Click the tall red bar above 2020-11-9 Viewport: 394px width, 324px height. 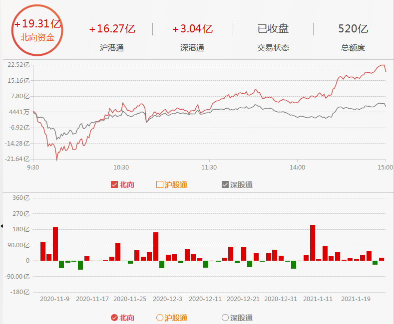[x=55, y=244]
